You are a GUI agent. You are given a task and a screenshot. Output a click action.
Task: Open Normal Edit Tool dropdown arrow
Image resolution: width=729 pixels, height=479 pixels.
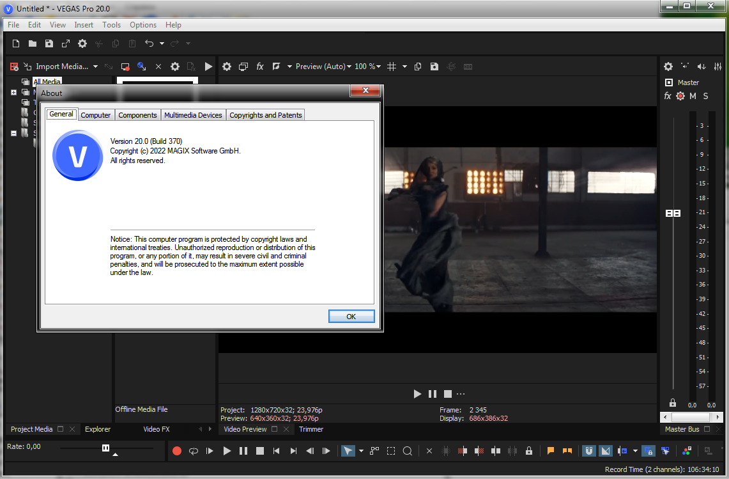[361, 451]
